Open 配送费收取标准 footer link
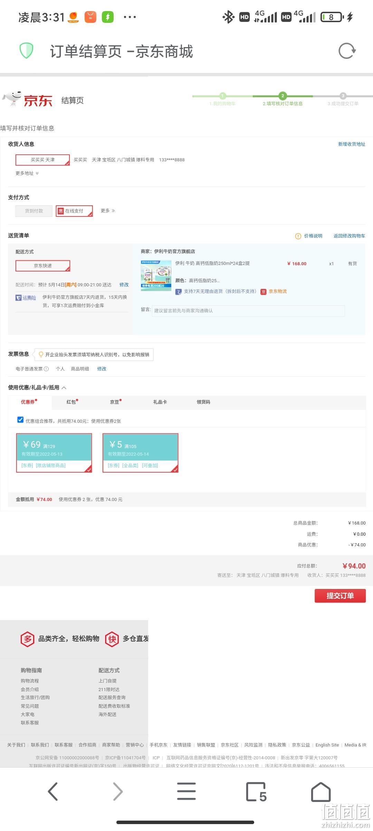The width and height of the screenshot is (373, 831). [x=114, y=706]
